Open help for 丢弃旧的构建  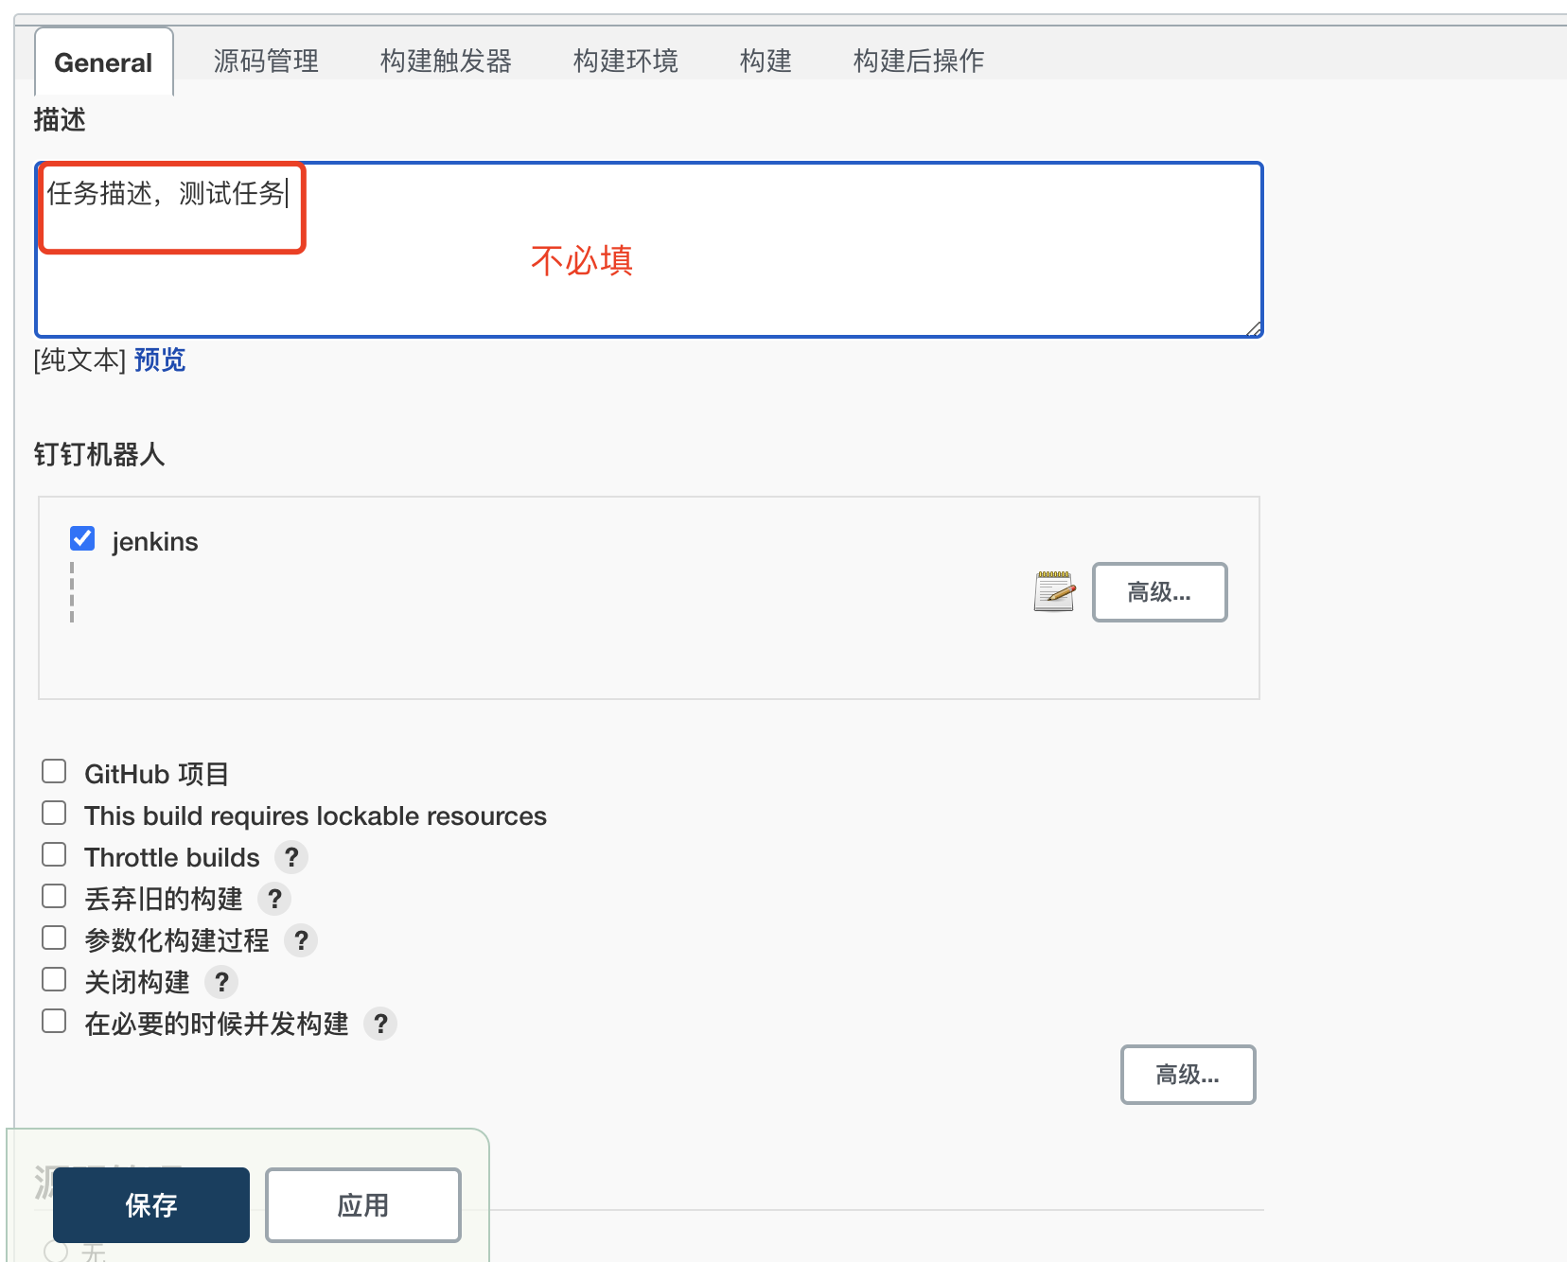[x=274, y=899]
